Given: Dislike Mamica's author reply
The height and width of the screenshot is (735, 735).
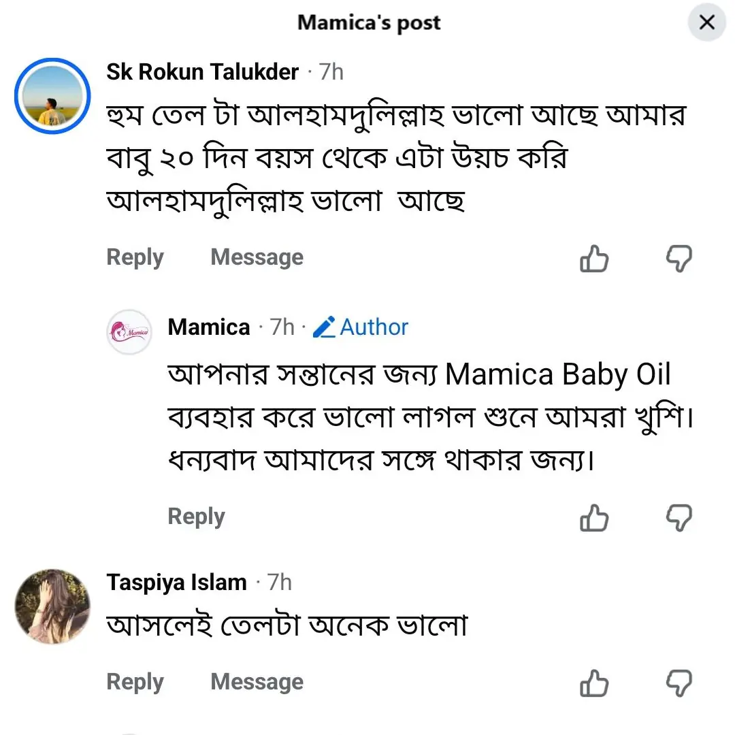Looking at the screenshot, I should point(678,518).
